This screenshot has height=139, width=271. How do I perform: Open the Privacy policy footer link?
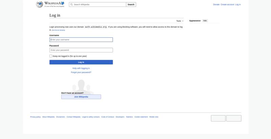(x=35, y=117)
